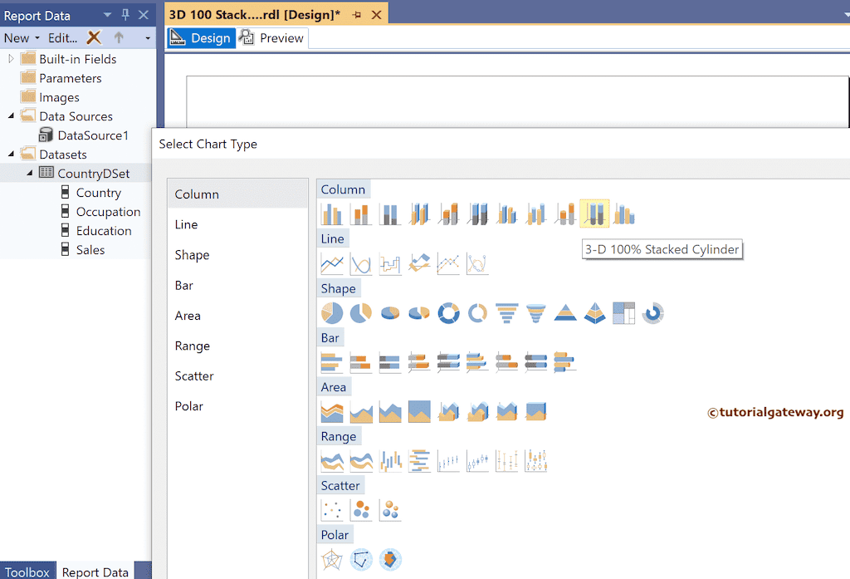
Task: Click the Edit... button in Report Data
Action: 62,38
